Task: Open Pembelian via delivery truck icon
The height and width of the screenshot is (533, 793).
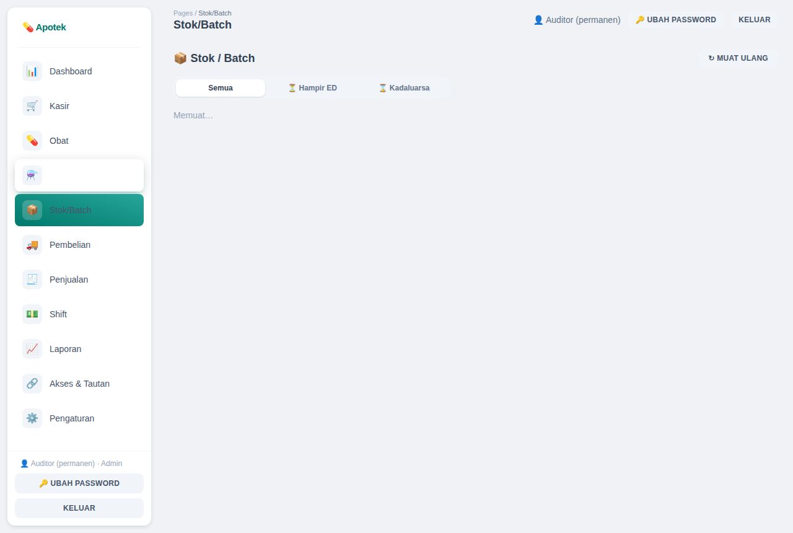Action: (32, 245)
